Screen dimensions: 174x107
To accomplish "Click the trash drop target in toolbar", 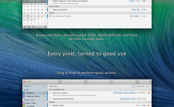I will tap(137, 82).
